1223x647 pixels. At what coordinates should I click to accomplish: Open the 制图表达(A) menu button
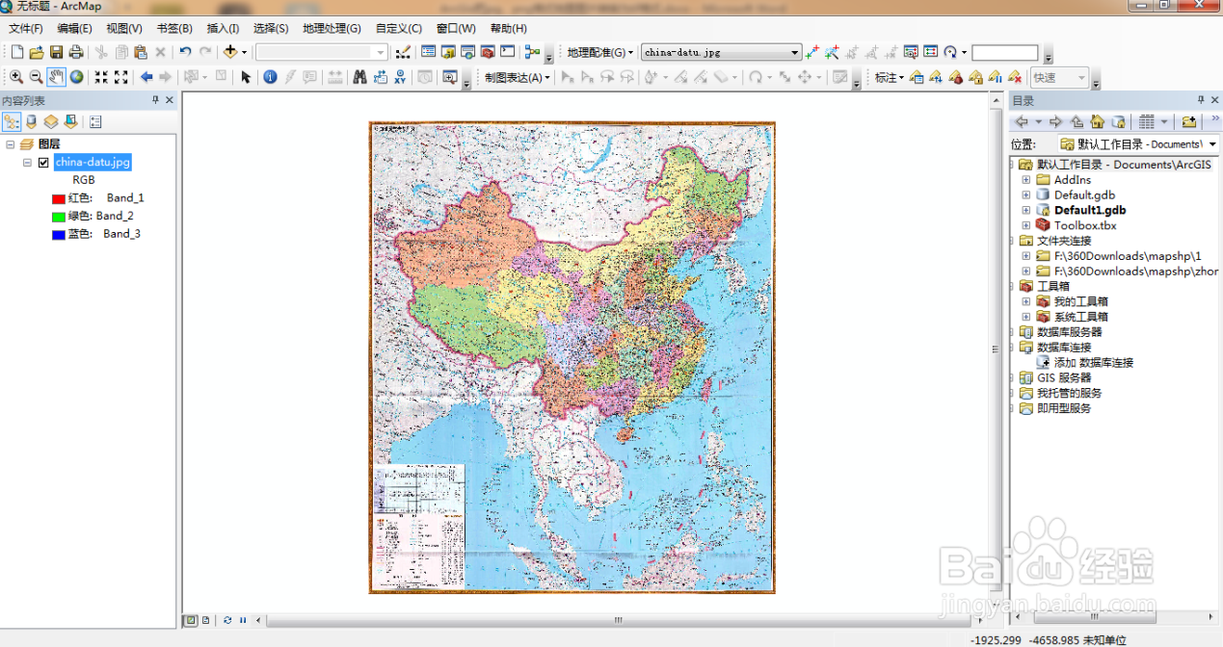coord(518,77)
